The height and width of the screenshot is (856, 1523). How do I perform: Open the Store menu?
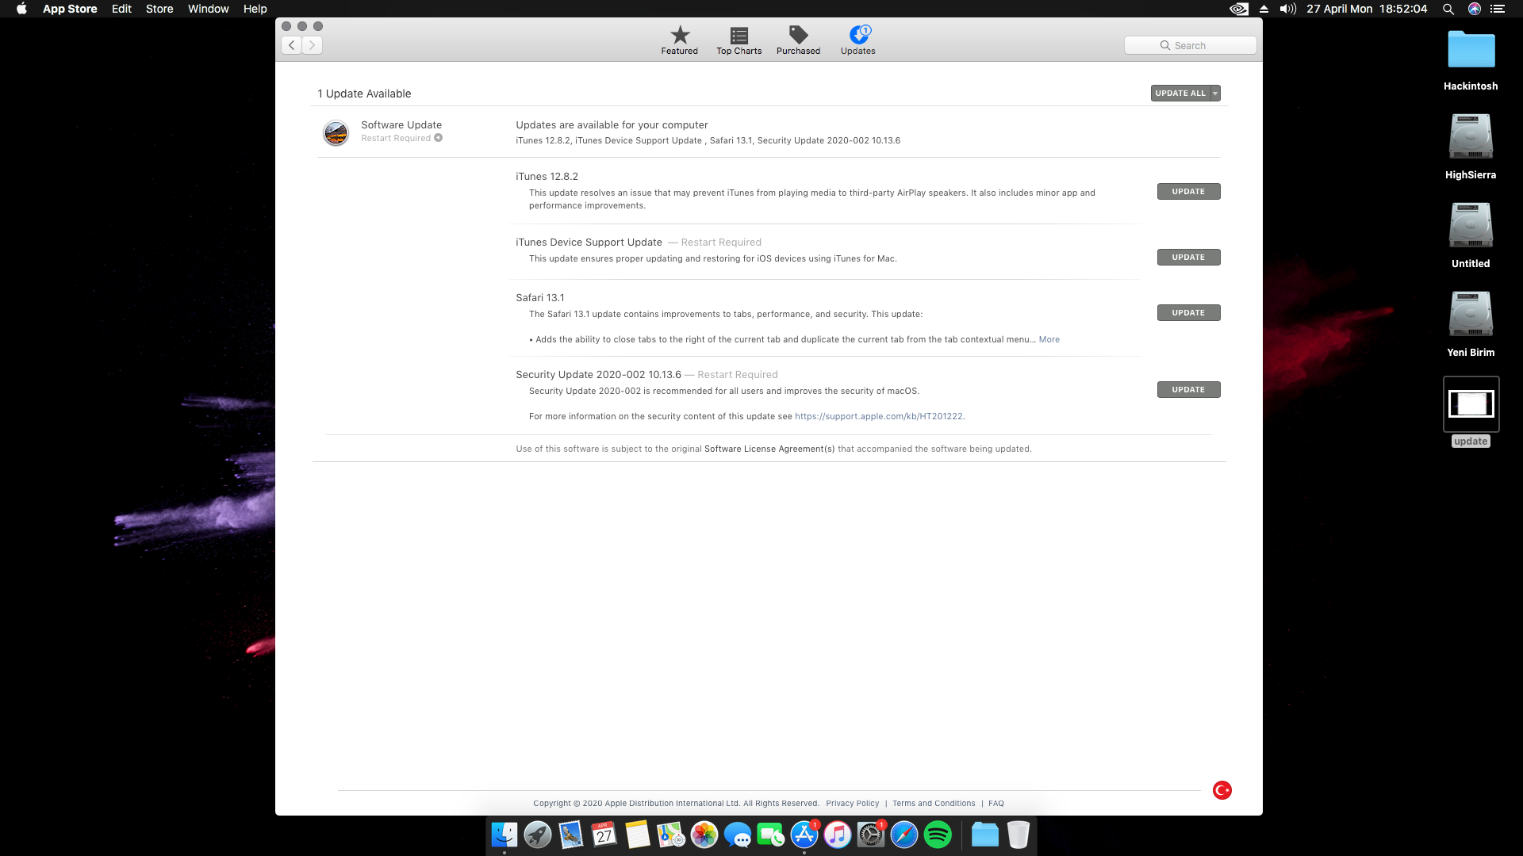coord(159,9)
